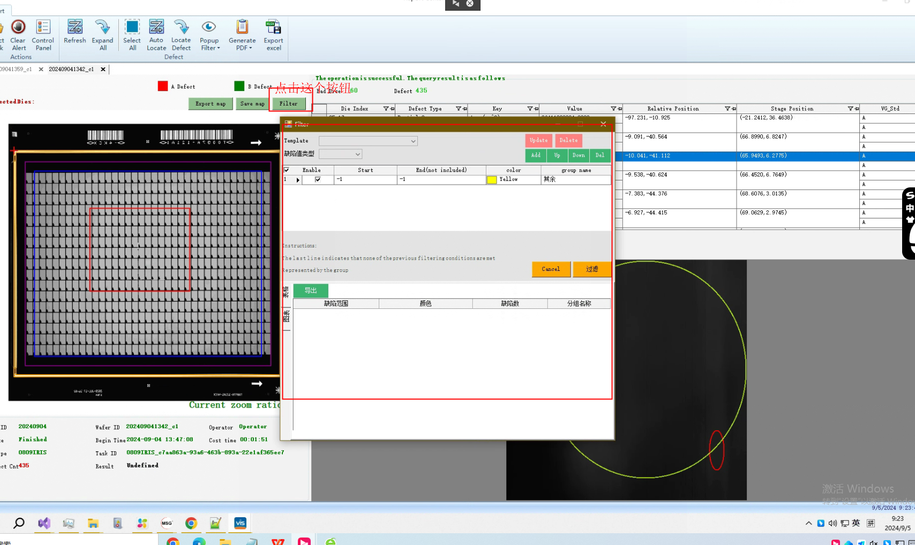Open the clock showing 9:23 2024/9/5
Screen dimensions: 915x545
click(x=898, y=523)
